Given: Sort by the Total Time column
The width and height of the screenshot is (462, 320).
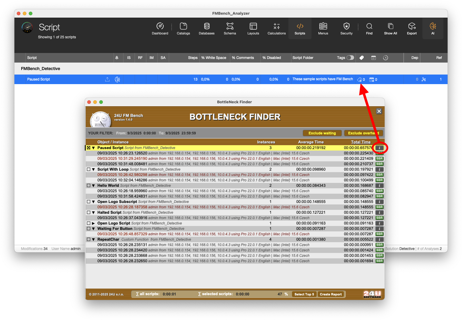Looking at the screenshot, I should (x=361, y=142).
